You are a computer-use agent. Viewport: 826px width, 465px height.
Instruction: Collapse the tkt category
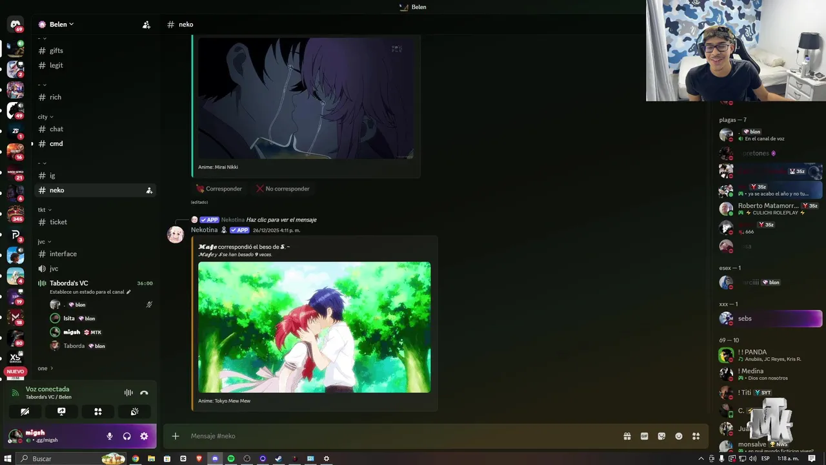pyautogui.click(x=45, y=210)
